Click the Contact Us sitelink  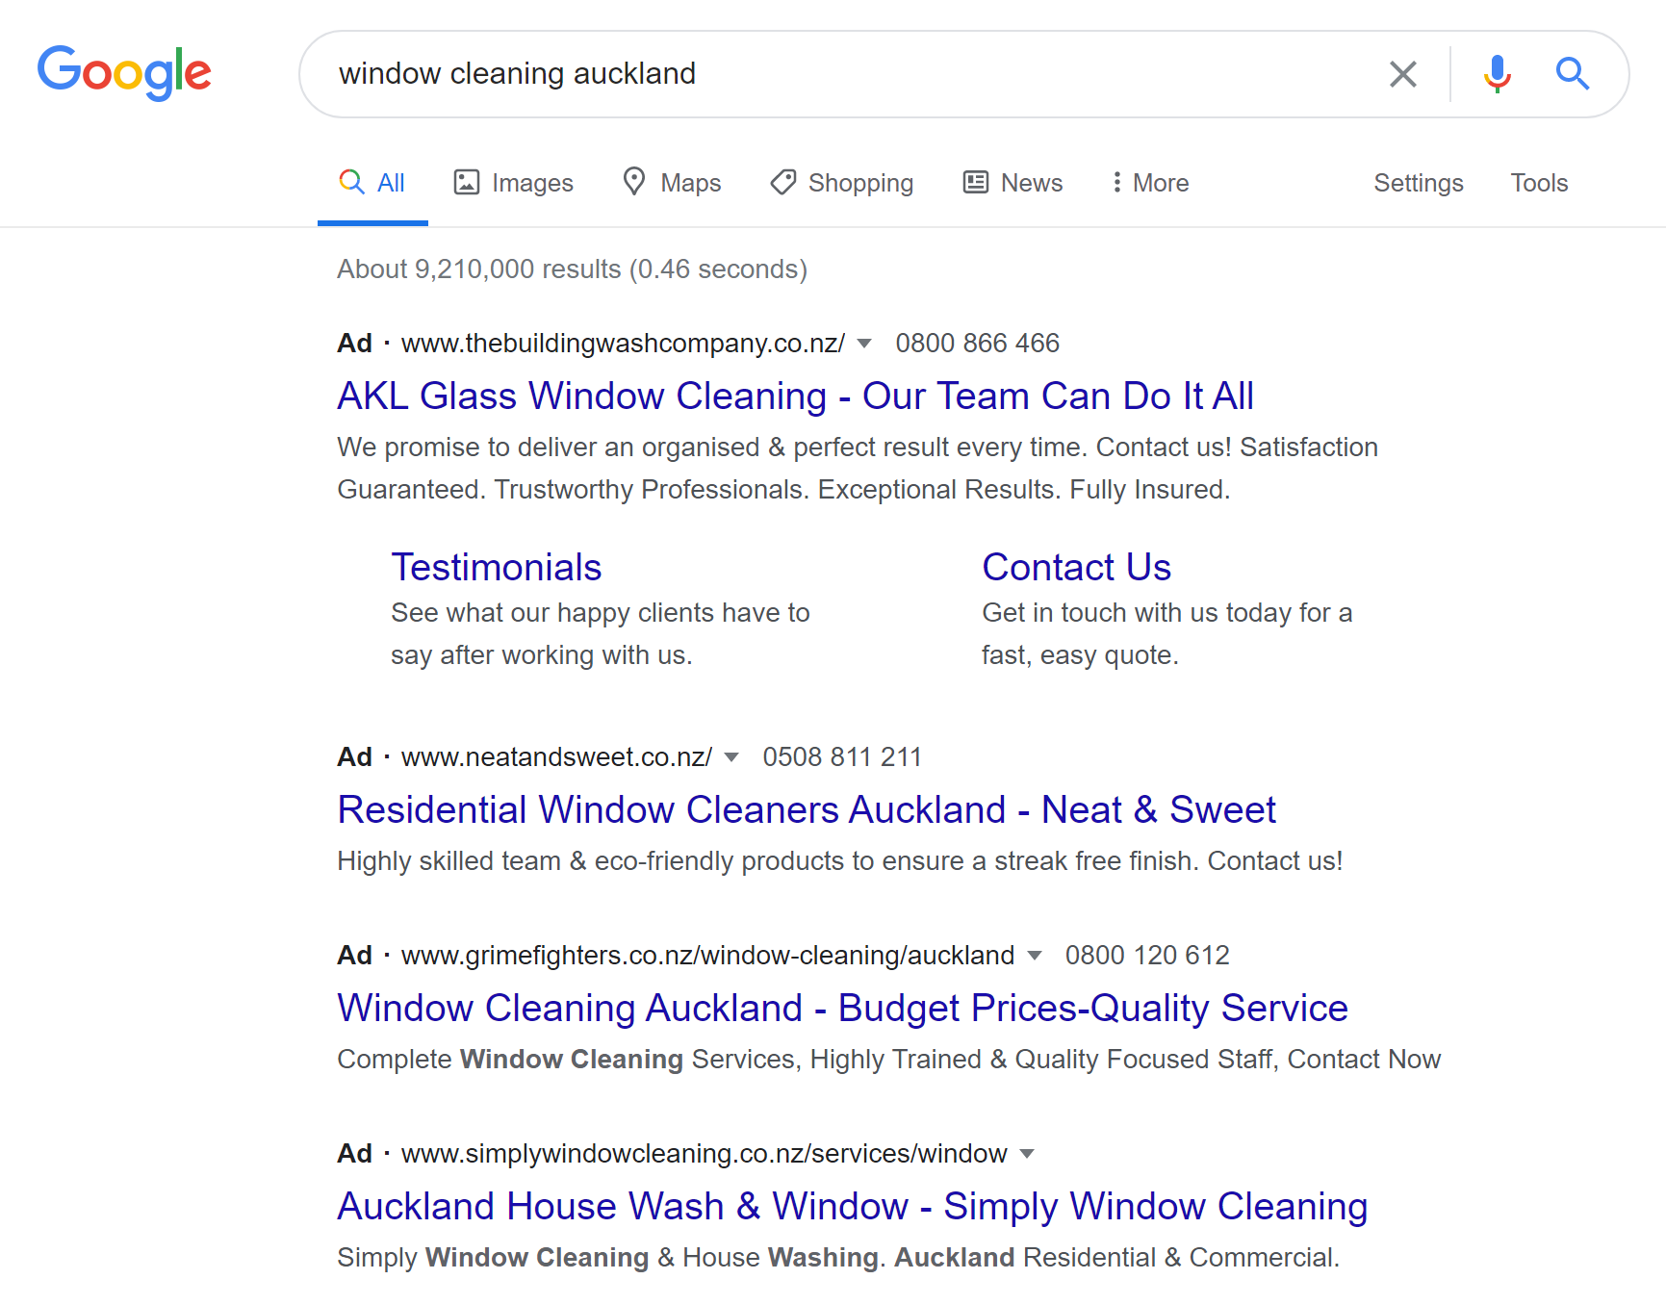click(1076, 568)
